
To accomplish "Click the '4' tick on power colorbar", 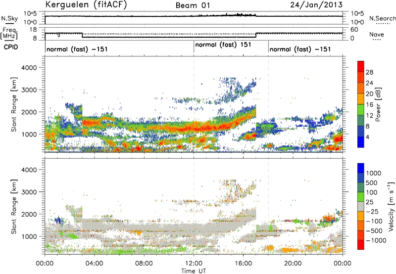I will pyautogui.click(x=367, y=137).
